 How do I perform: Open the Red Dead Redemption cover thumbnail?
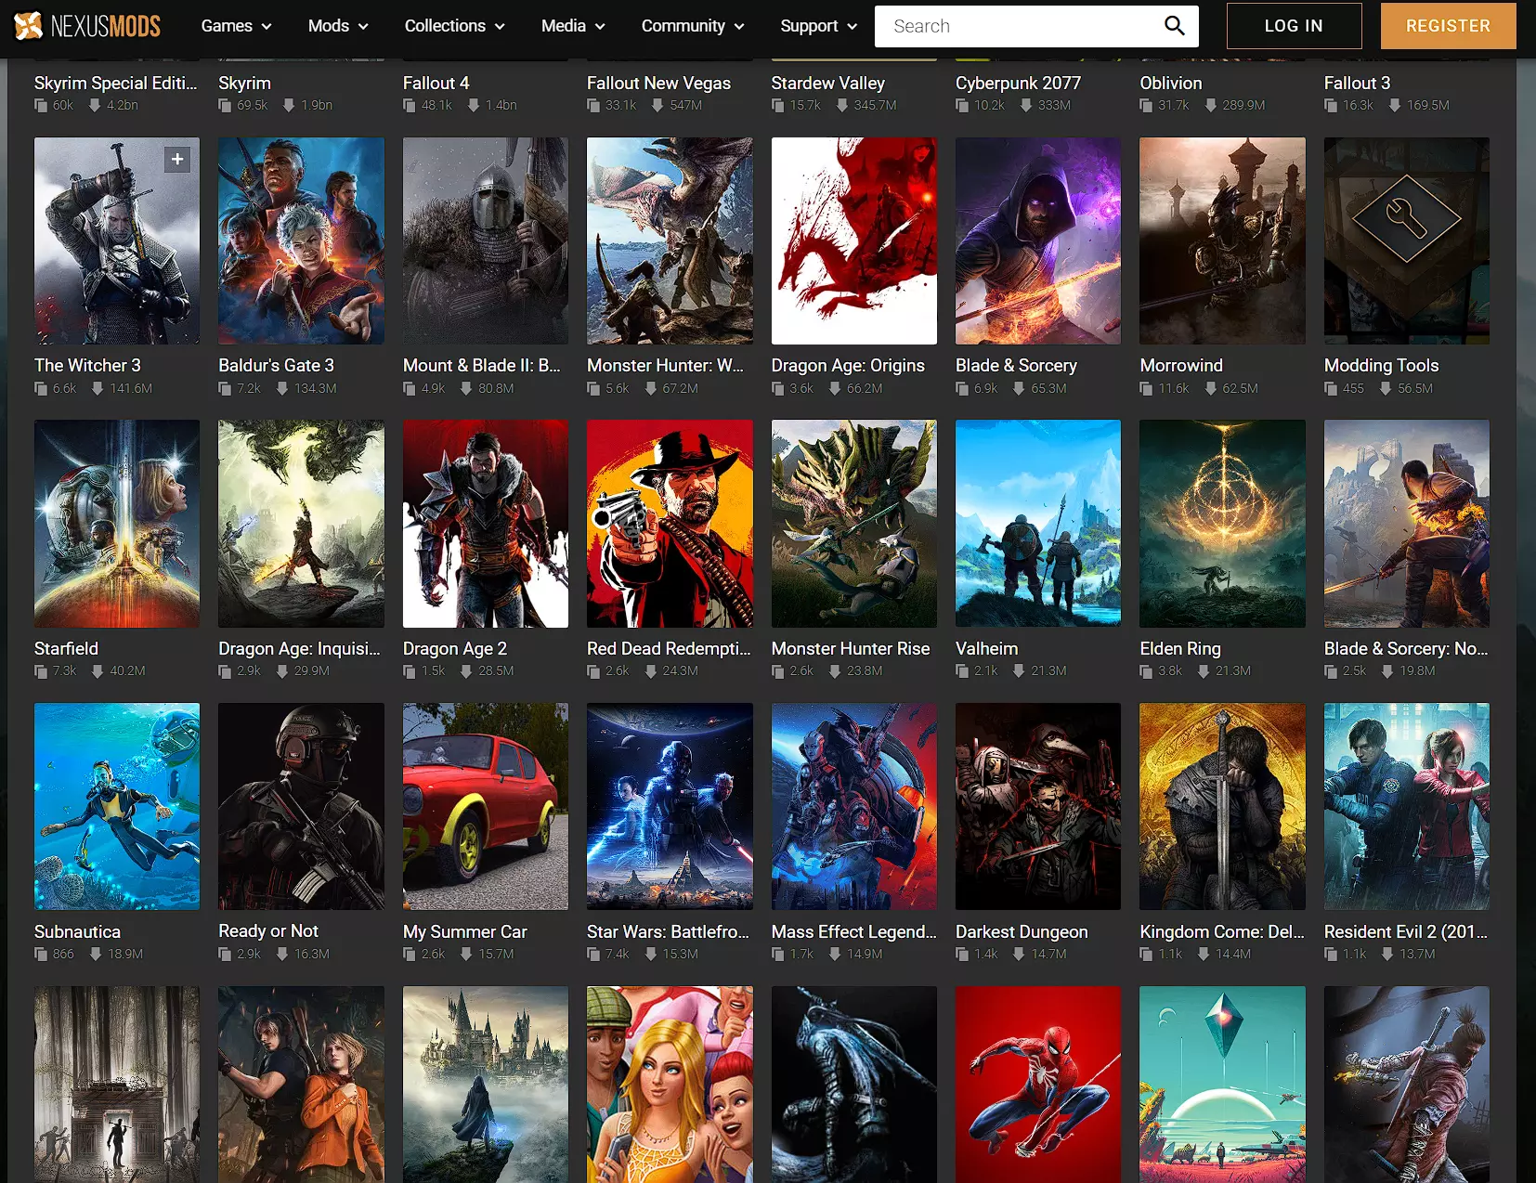670,524
